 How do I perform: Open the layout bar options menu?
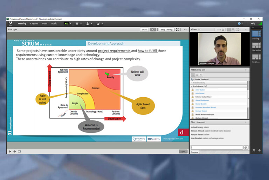253,27
